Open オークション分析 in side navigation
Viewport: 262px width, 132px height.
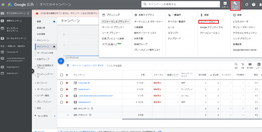pyautogui.click(x=45, y=53)
